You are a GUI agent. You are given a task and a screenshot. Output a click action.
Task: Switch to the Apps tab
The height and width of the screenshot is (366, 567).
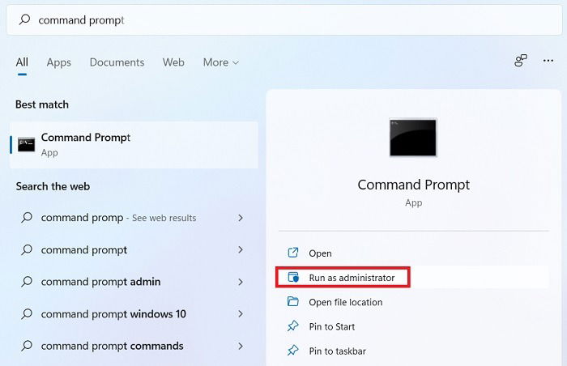click(59, 62)
